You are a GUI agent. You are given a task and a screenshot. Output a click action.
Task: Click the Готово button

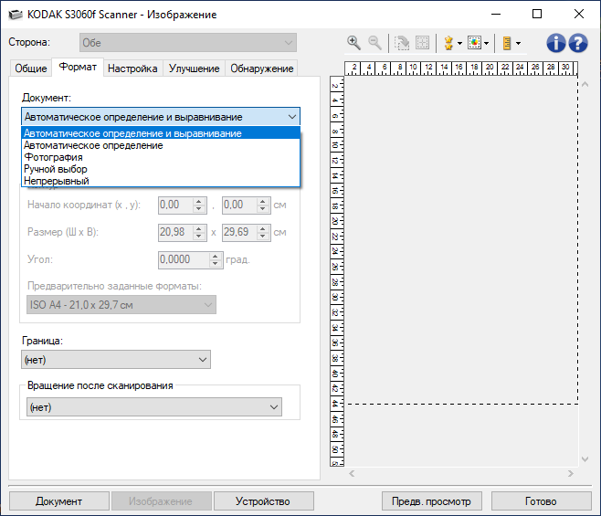(x=541, y=501)
